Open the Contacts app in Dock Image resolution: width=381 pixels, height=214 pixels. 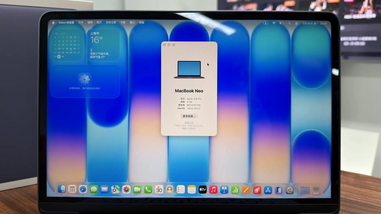(x=170, y=189)
